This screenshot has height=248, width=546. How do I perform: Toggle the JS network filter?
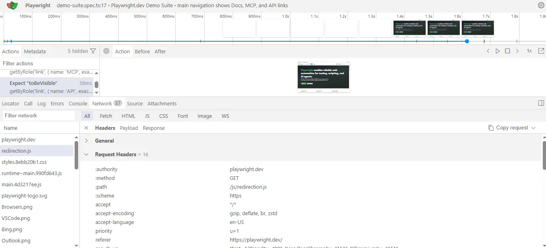tap(147, 116)
